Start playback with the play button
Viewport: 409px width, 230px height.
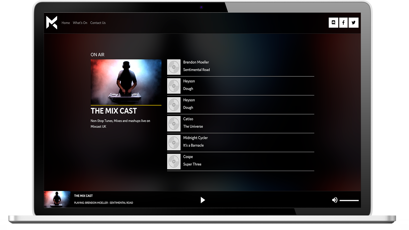[202, 200]
